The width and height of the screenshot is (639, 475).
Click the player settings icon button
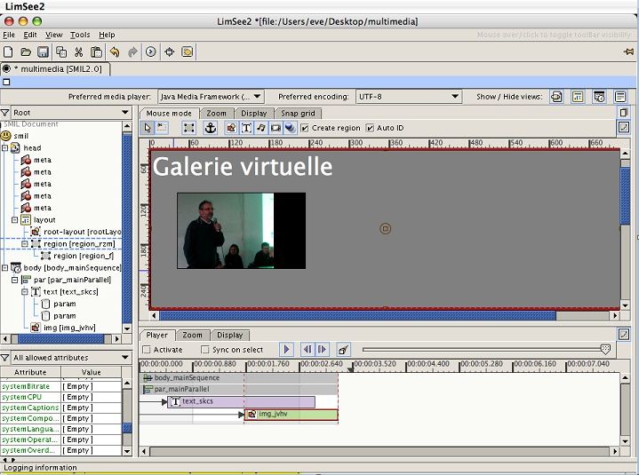343,349
